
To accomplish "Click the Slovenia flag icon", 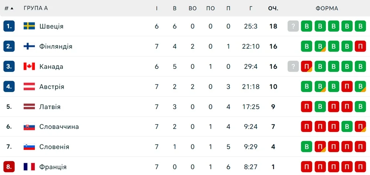I will point(29,147).
